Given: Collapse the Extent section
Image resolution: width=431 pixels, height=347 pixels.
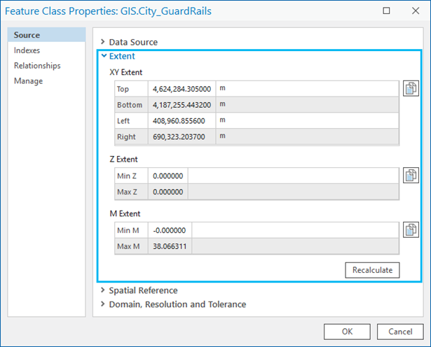Looking at the screenshot, I should click(x=122, y=56).
